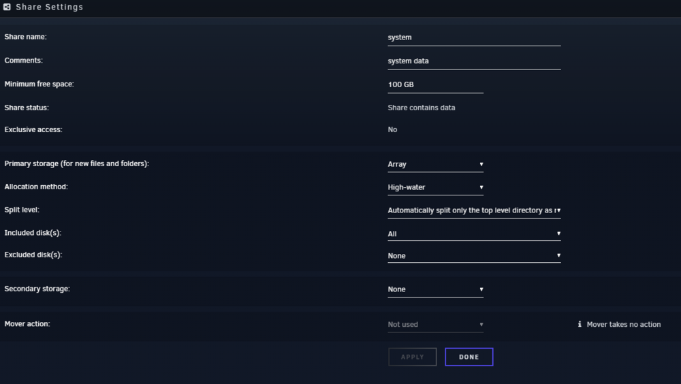Open the Primary storage dropdown set to Array
The width and height of the screenshot is (681, 384).
(435, 164)
